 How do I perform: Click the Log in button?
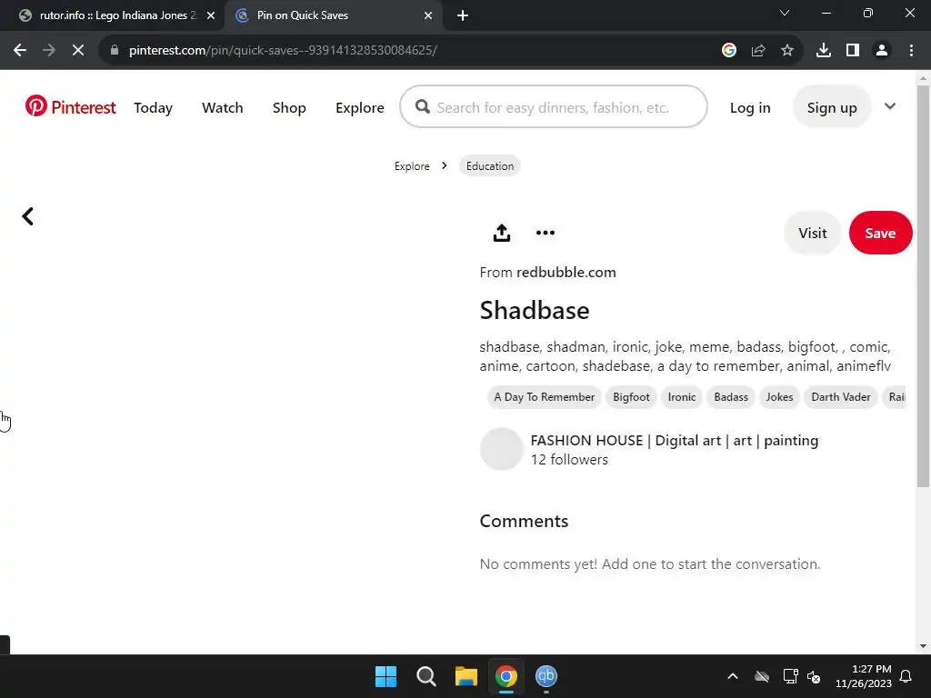750,107
